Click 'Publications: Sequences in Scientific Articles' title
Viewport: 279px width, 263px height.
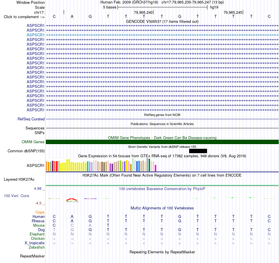pyautogui.click(x=162, y=124)
